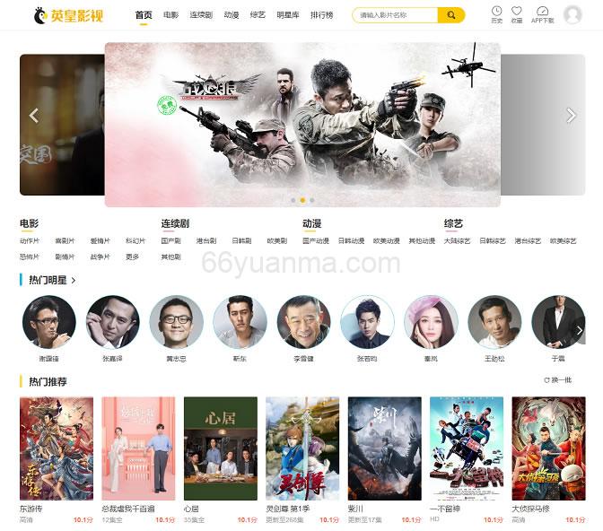Open the 总裁虐我千百遍 poster
The height and width of the screenshot is (531, 603).
coord(138,448)
